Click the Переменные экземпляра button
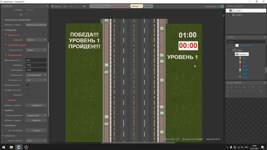Screen dimensions: 267x150 click(36, 25)
